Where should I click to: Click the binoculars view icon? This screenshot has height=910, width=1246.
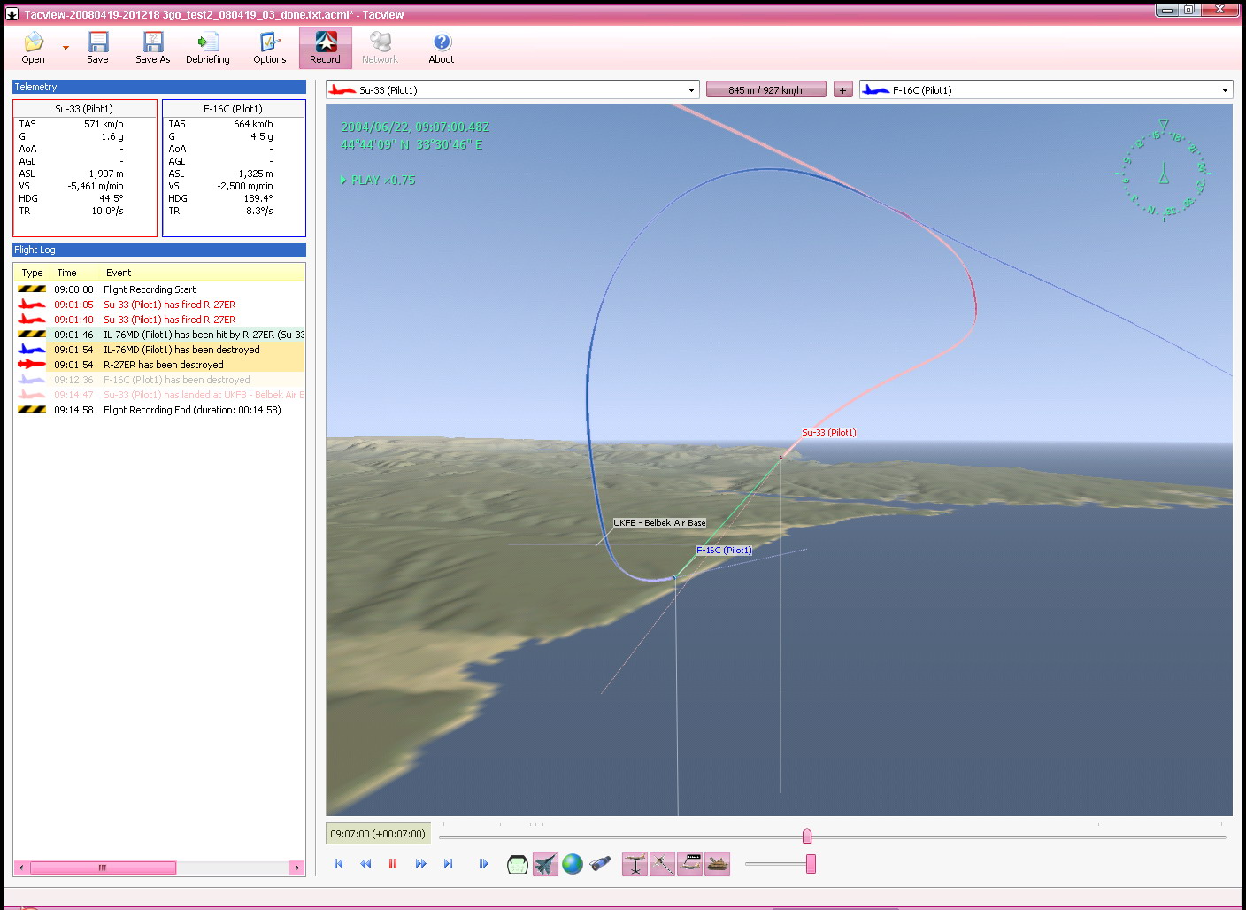(600, 864)
